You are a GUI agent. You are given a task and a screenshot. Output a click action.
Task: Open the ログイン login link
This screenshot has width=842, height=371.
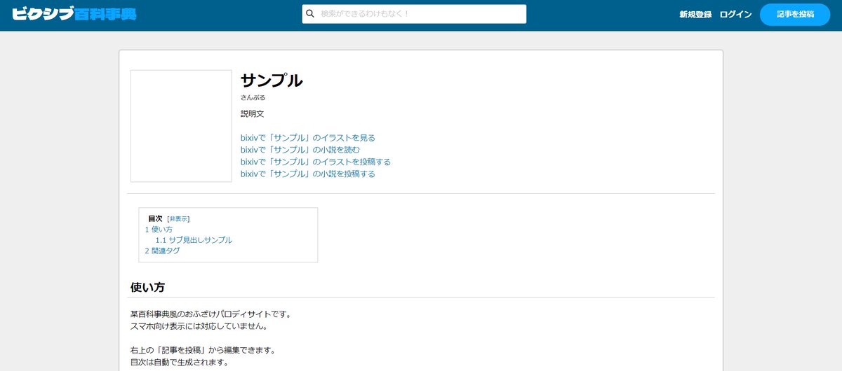pyautogui.click(x=735, y=15)
